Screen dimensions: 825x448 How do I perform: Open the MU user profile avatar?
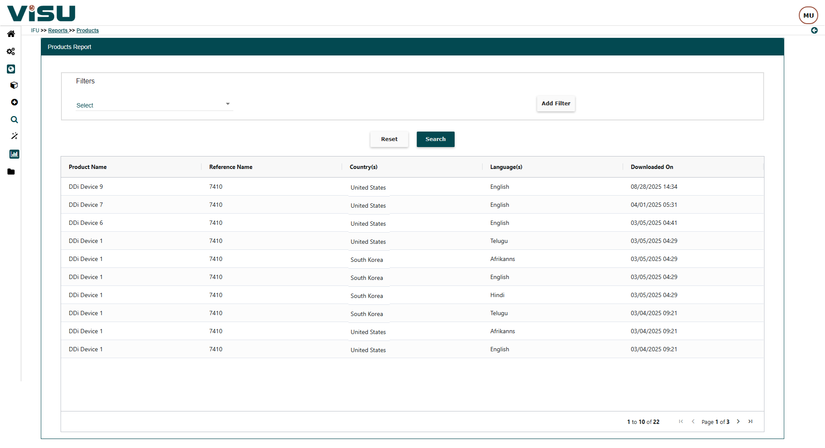pyautogui.click(x=808, y=15)
